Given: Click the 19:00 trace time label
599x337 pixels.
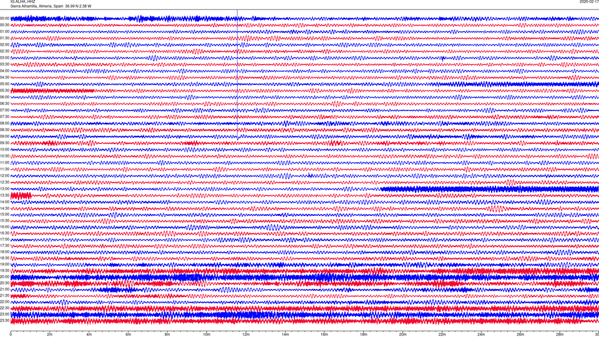Looking at the screenshot, I should click(x=4, y=265).
